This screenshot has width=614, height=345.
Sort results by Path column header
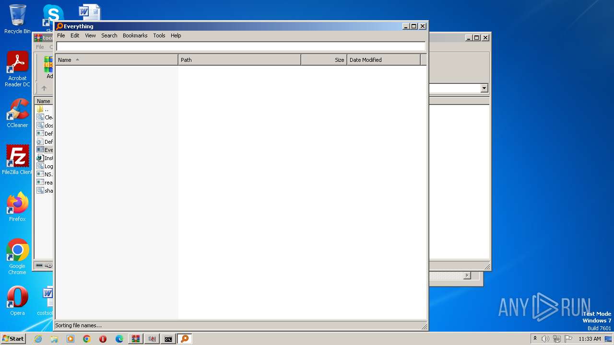(x=239, y=60)
